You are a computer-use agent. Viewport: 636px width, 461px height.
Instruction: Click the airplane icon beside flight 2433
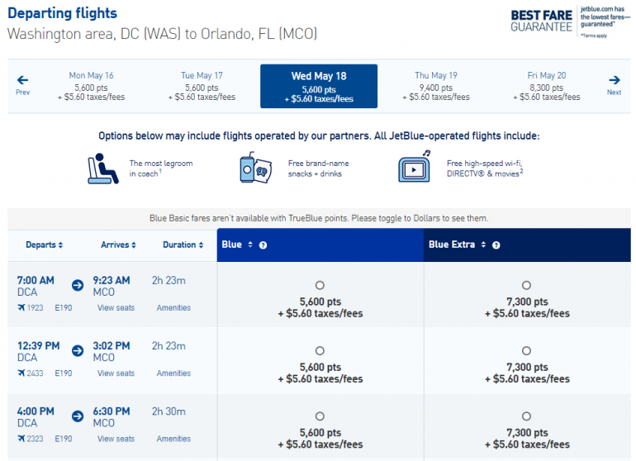(21, 373)
